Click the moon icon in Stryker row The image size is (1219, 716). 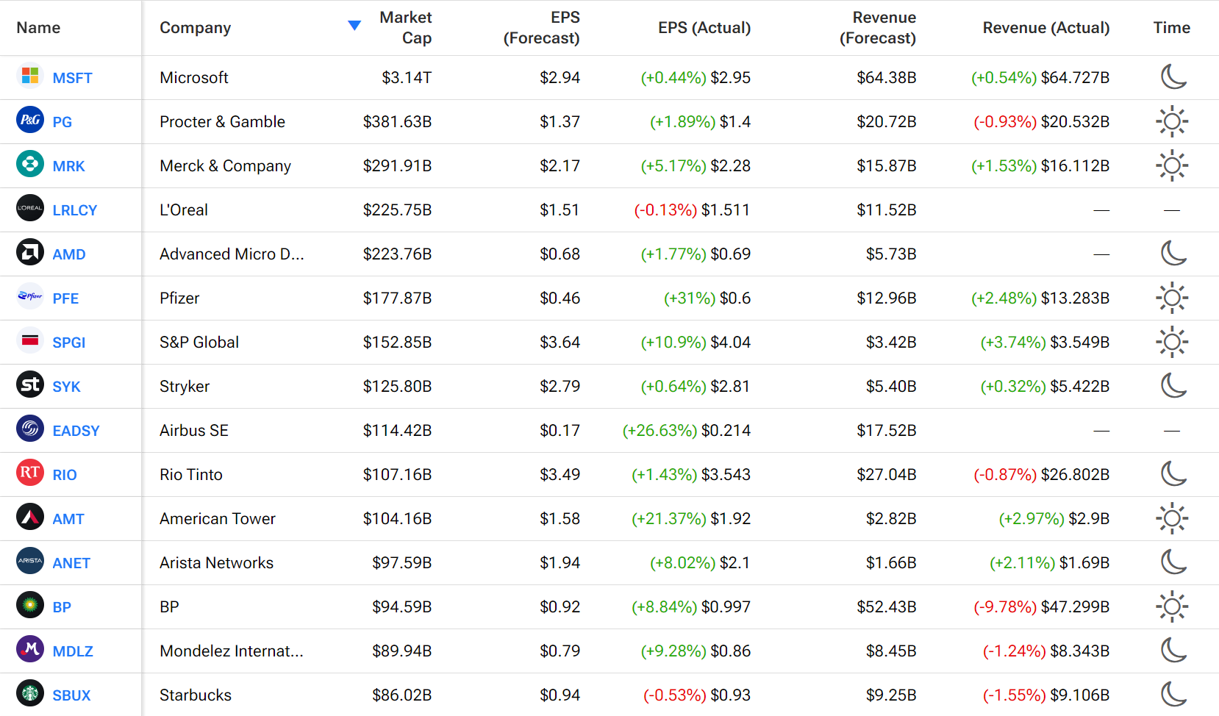click(x=1173, y=385)
